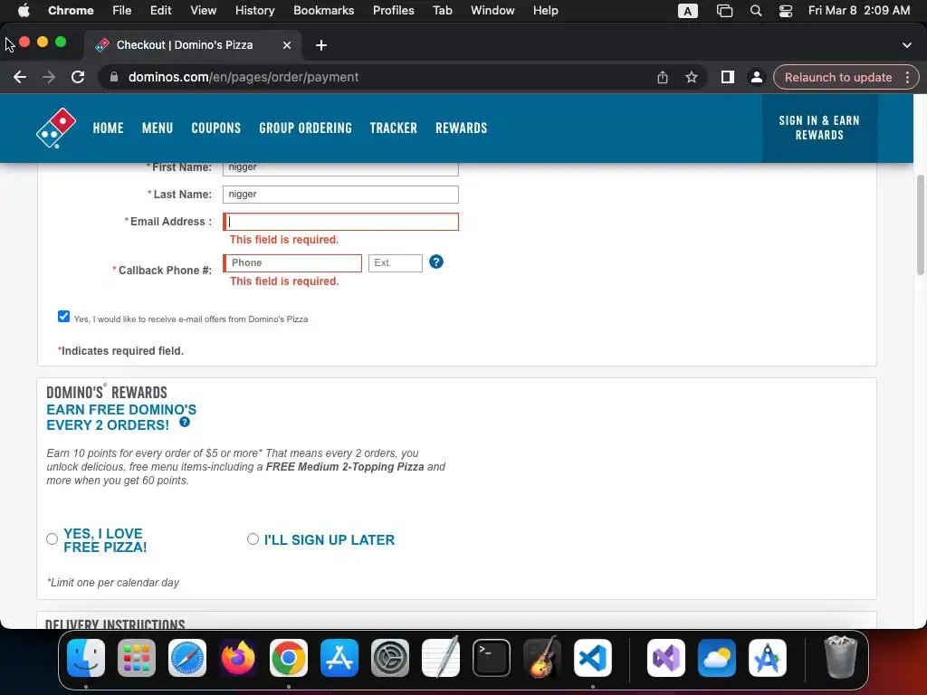
Task: Launch Safari from the dock
Action: point(187,658)
